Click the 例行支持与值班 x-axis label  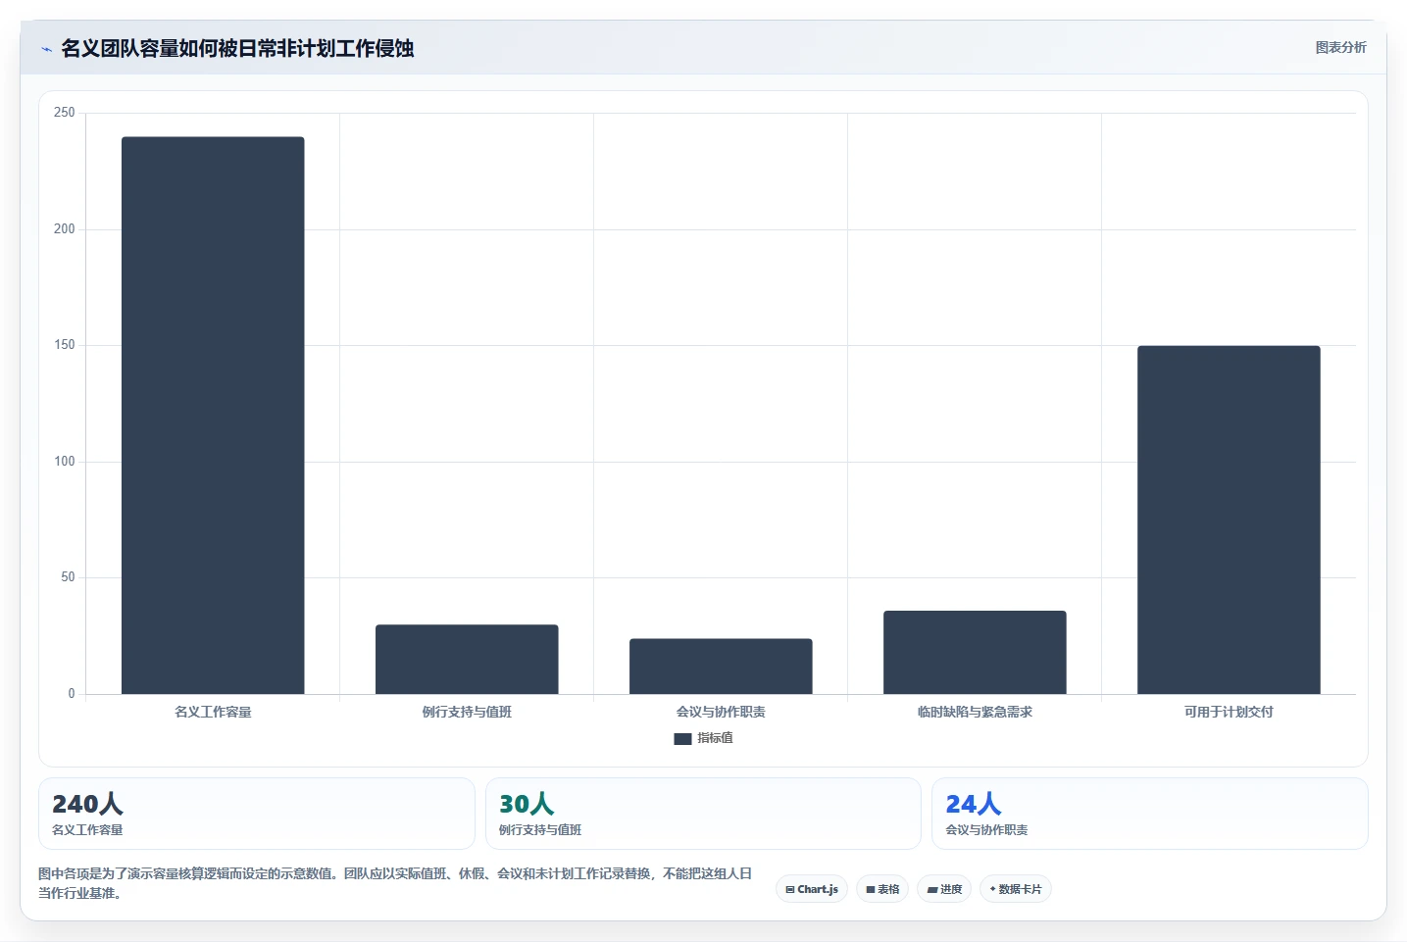(x=467, y=712)
